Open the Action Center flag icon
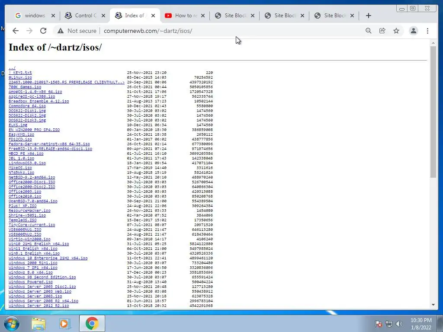Screen dimensions: 443x332 [x=378, y=323]
